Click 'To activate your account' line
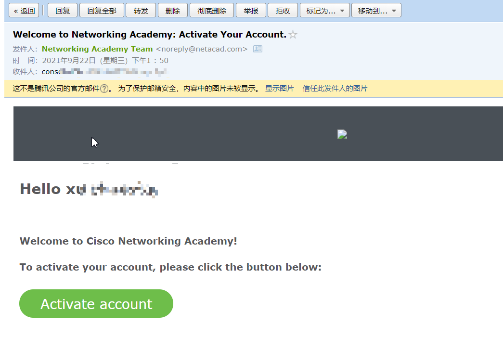 click(170, 267)
